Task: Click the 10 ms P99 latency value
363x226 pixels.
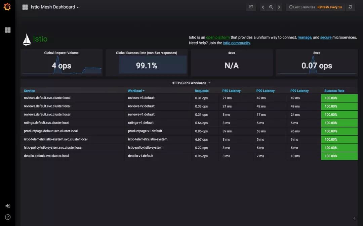Action: (295, 156)
